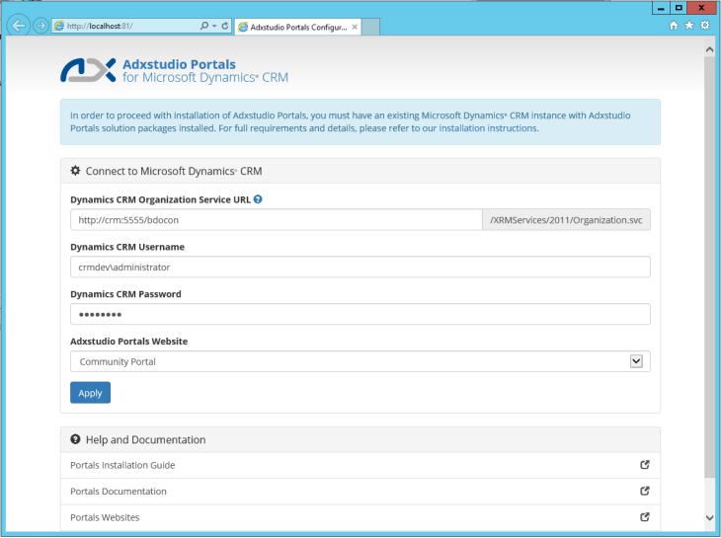Click question icon in Help and Documentation header

click(x=75, y=439)
